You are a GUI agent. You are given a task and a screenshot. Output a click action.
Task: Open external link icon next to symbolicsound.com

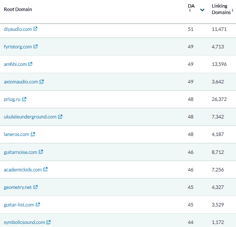49,222
